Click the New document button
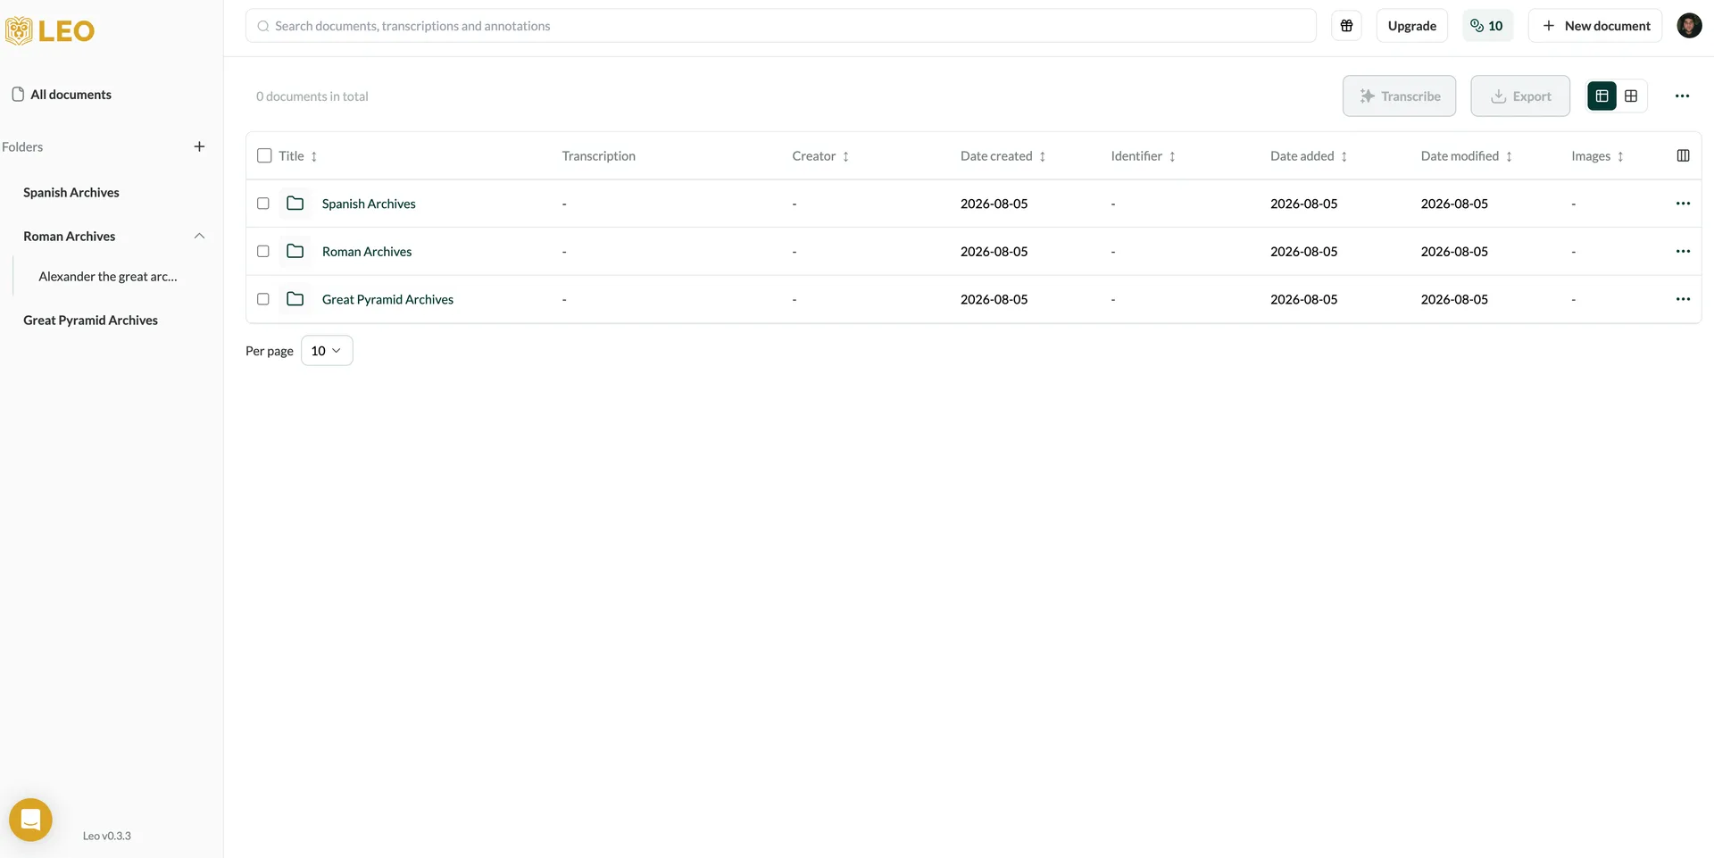Screen dimensions: 1714x858 [1595, 26]
